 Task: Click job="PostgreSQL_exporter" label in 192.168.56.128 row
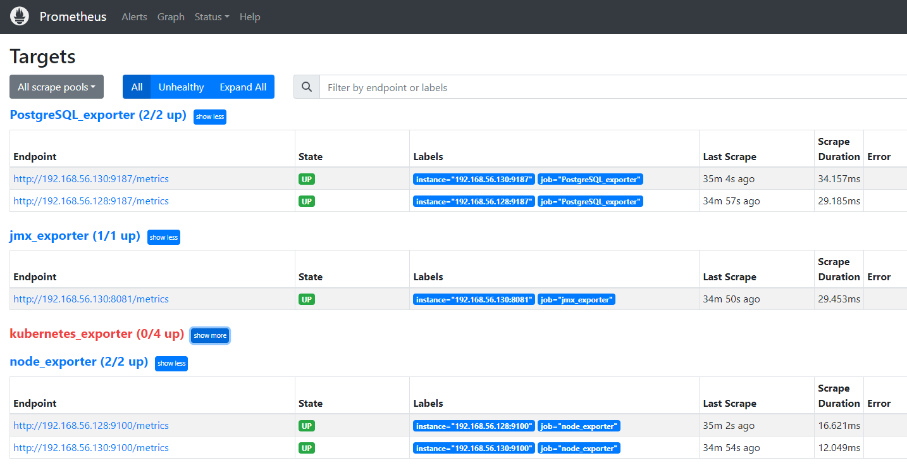pyautogui.click(x=590, y=201)
